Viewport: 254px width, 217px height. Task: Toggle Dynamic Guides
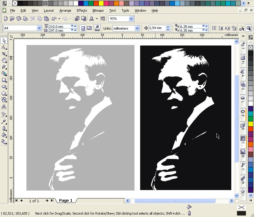click(234, 28)
